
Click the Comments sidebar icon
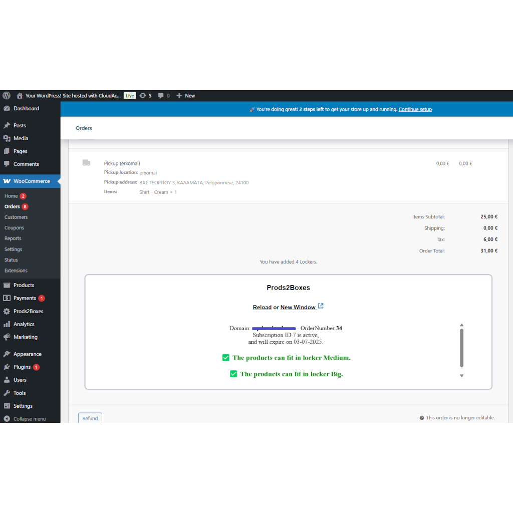pos(7,164)
